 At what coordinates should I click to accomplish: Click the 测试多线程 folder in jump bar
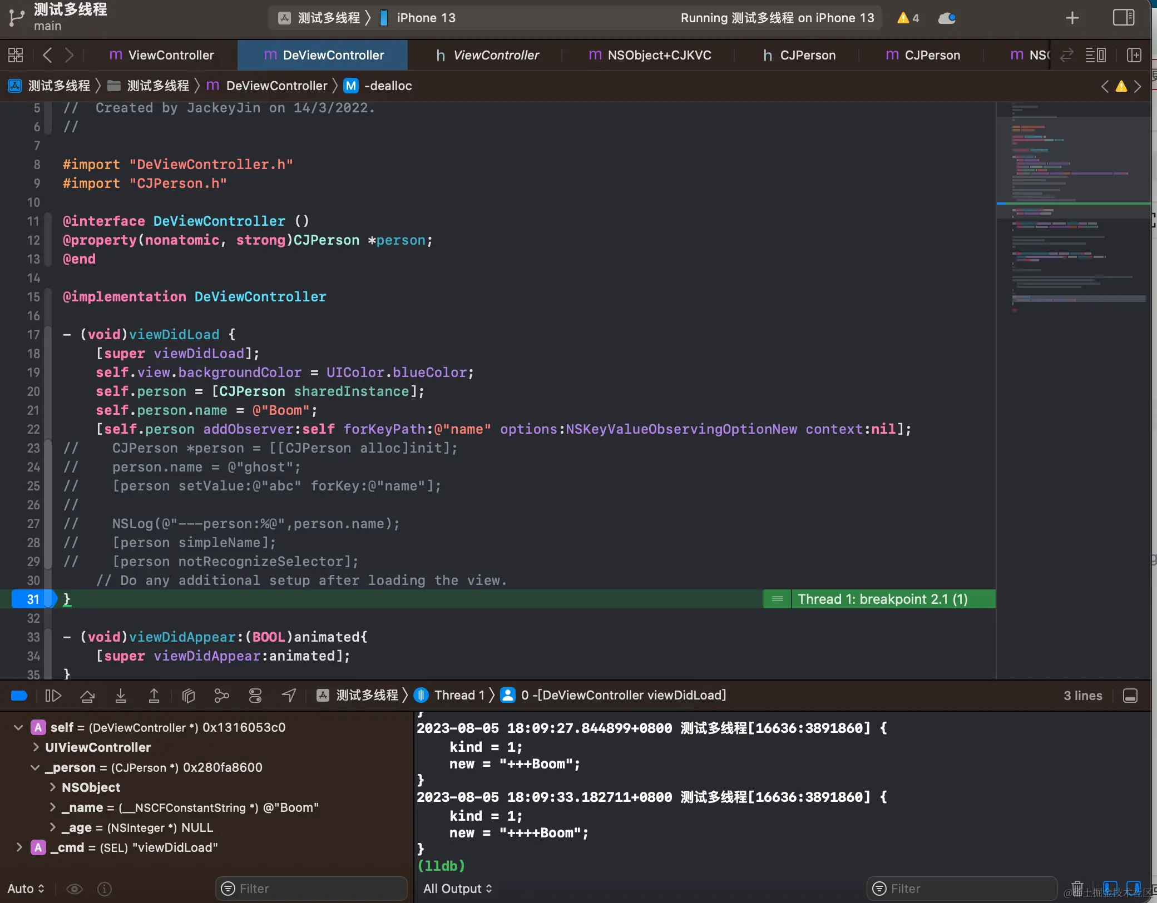[149, 86]
